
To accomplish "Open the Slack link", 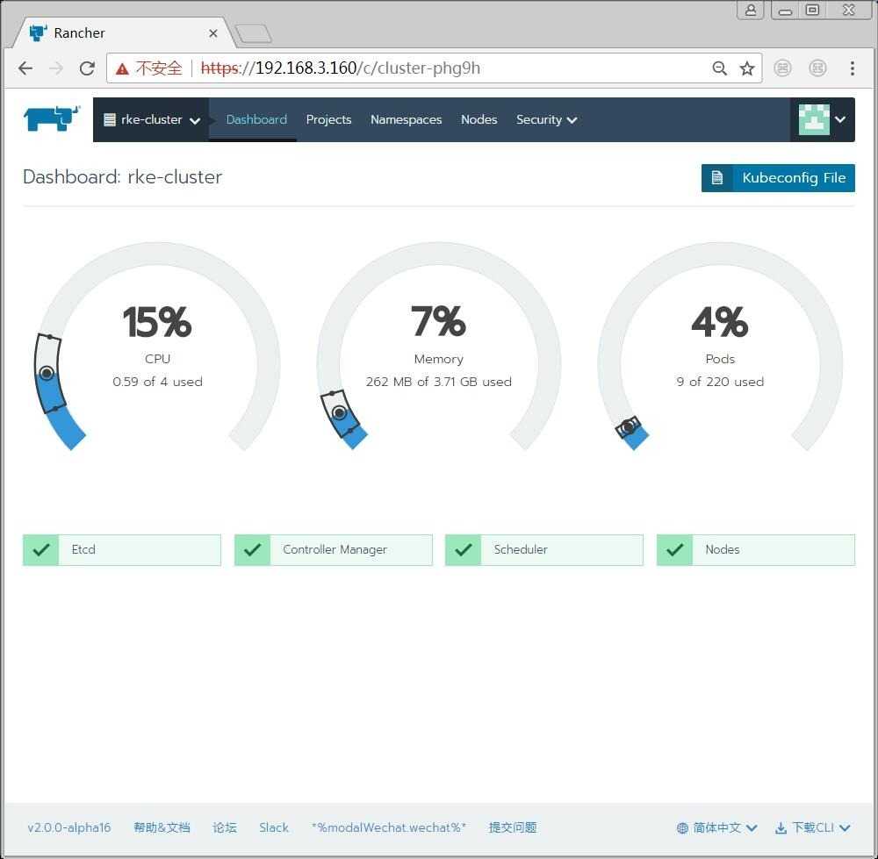I will [274, 827].
